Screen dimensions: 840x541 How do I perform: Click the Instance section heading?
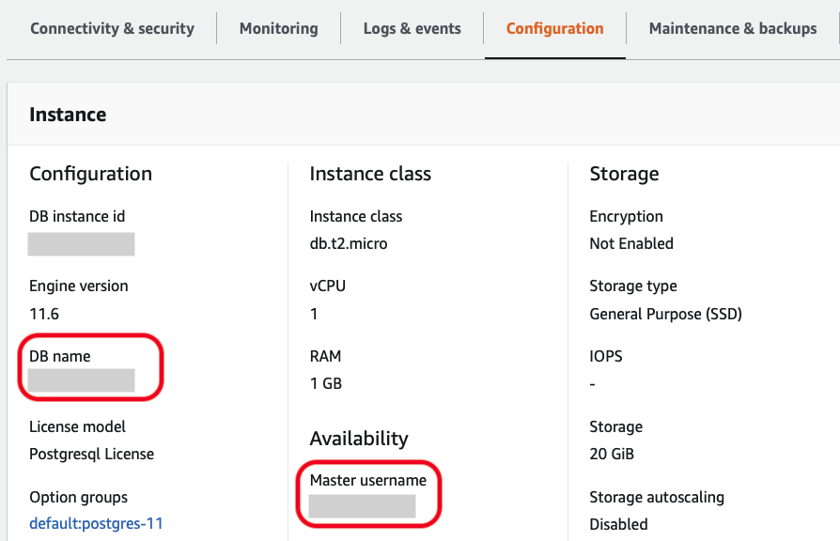(x=67, y=114)
